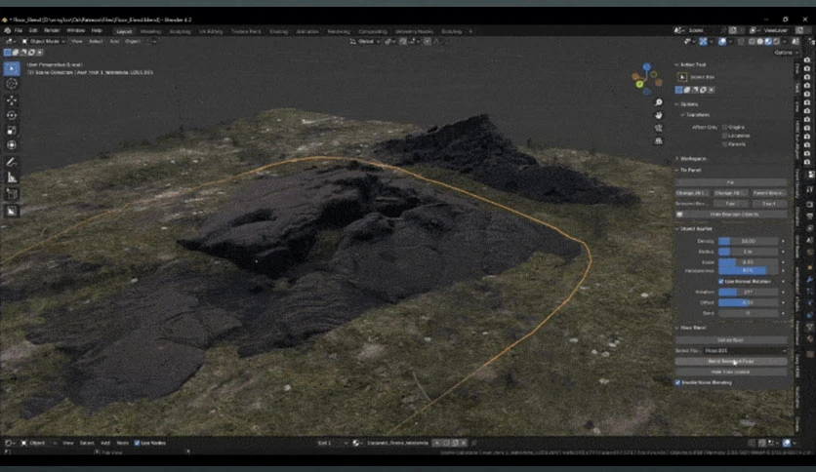
Task: Enable Origins under Affect Only
Action: 724,127
